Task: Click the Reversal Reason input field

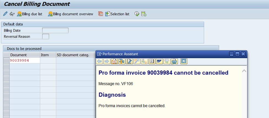Action: click(46, 36)
